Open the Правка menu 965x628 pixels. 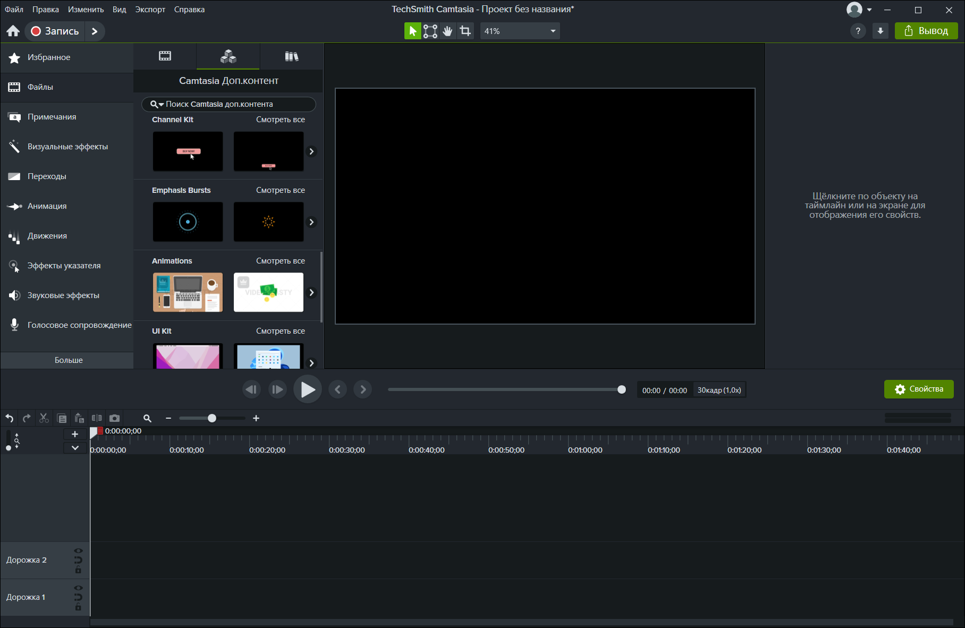46,10
